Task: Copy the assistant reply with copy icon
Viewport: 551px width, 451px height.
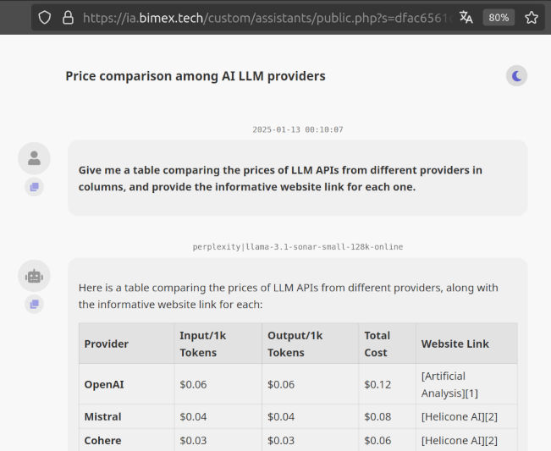Action: 34,304
